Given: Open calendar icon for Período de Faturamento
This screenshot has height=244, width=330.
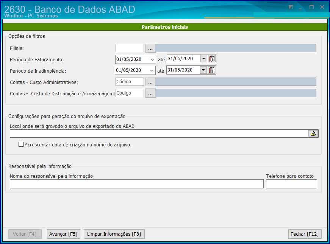Looking at the screenshot, I should (212, 59).
